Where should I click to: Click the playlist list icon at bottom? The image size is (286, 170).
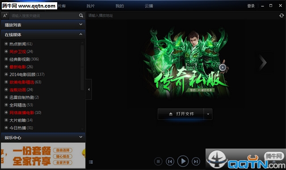click(x=91, y=162)
